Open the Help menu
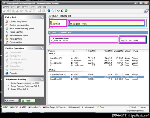The height and width of the screenshot is (118, 150). pyautogui.click(x=44, y=7)
